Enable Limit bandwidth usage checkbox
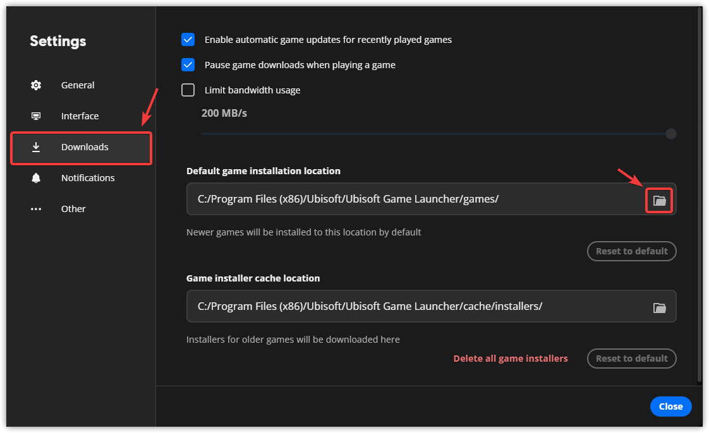 point(188,90)
